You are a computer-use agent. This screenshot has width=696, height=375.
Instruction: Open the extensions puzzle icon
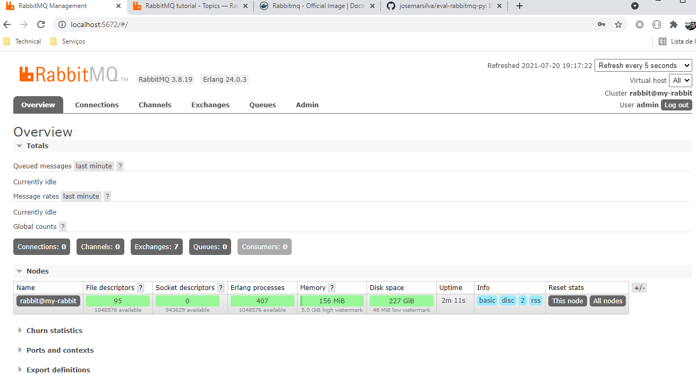(x=674, y=24)
